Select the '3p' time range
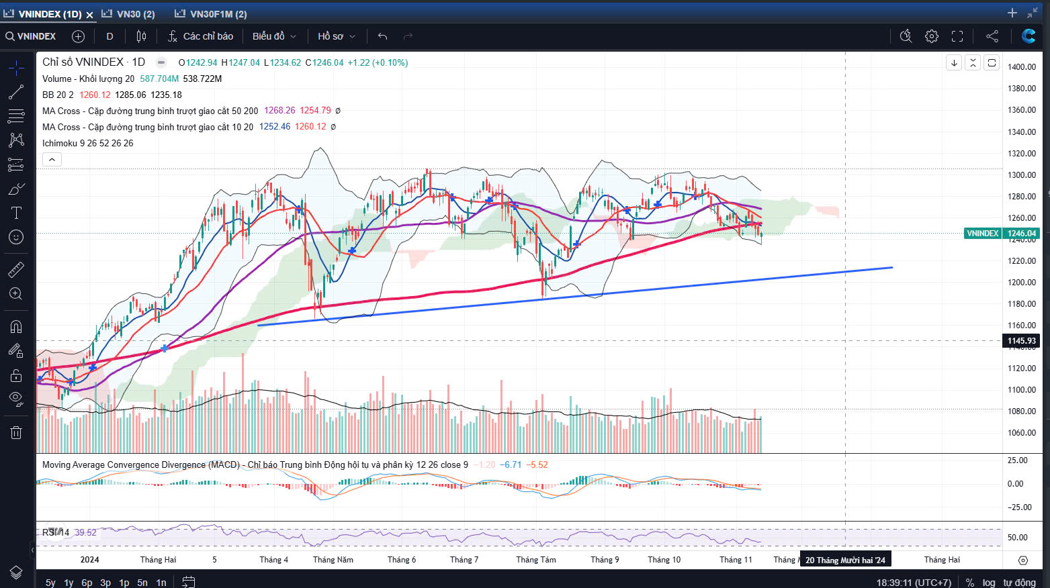Screen dimensions: 1050x588 pos(105,582)
